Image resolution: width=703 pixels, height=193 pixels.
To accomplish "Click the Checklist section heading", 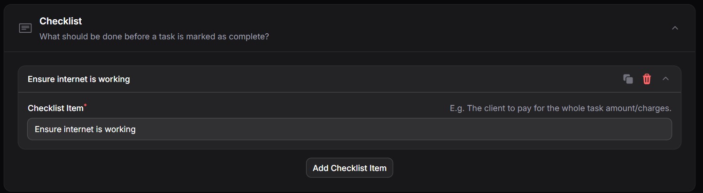I will [x=61, y=21].
